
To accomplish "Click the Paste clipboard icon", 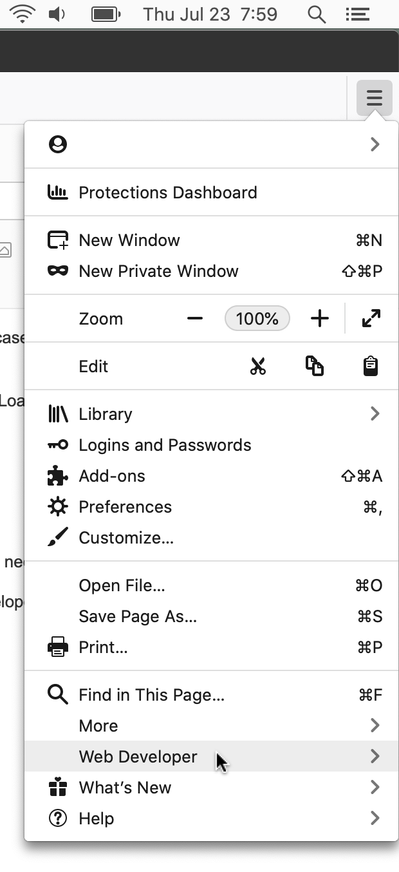I will click(370, 366).
